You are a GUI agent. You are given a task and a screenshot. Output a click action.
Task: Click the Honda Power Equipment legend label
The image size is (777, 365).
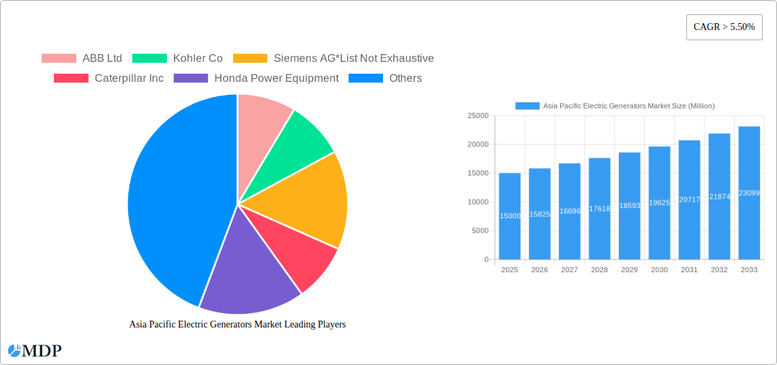[x=277, y=78]
